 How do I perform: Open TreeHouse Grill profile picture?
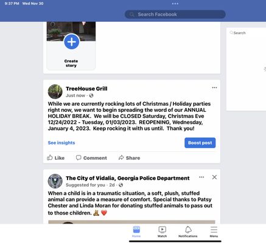(x=55, y=92)
